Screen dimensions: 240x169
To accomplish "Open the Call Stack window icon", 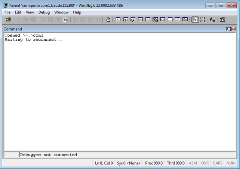I will (155, 20).
